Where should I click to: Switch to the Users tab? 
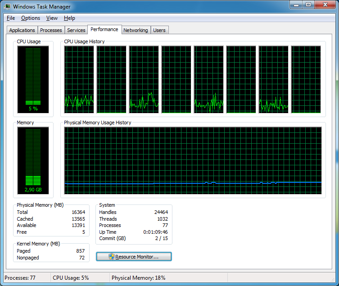click(159, 30)
